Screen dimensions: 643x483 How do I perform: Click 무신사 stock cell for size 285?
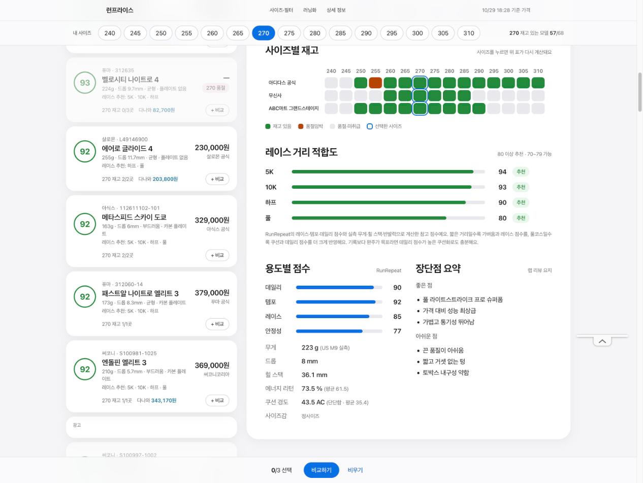[464, 95]
